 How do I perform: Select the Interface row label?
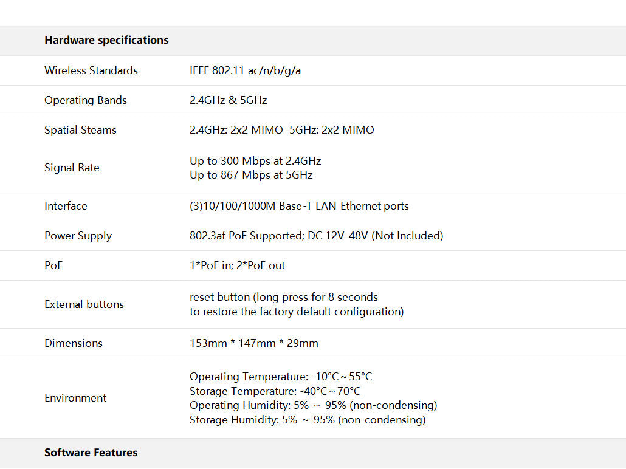(66, 206)
